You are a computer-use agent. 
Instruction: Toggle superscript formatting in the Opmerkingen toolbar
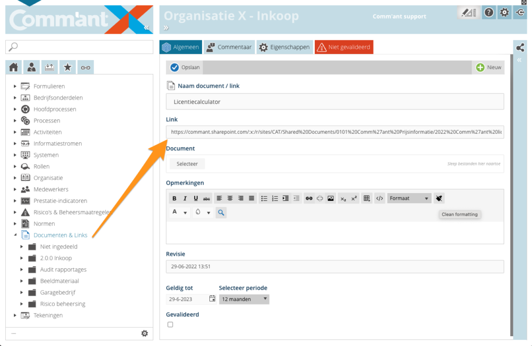click(354, 198)
